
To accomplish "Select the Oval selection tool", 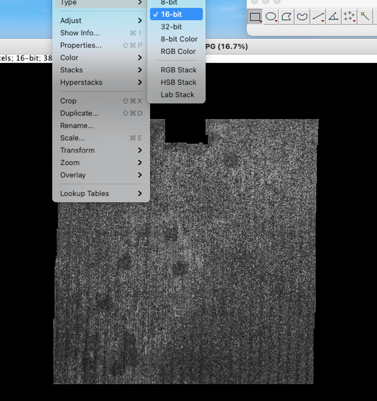I will [x=271, y=17].
